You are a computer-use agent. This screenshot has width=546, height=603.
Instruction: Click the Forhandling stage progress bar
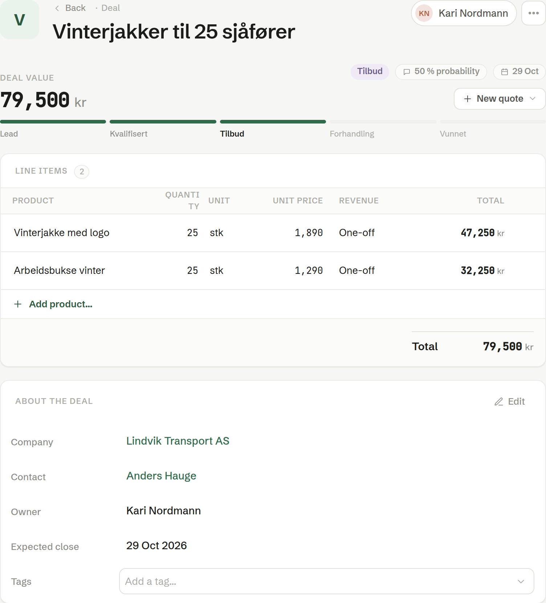(383, 122)
